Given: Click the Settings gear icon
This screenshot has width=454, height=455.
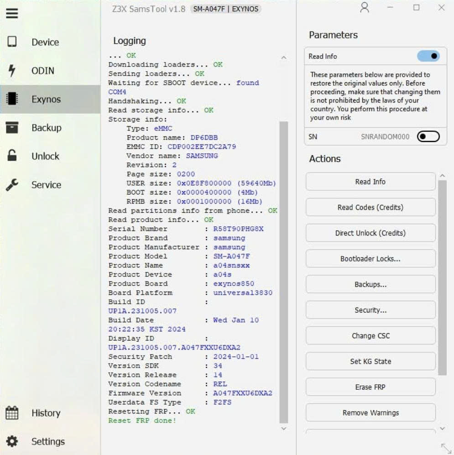Looking at the screenshot, I should [12, 441].
